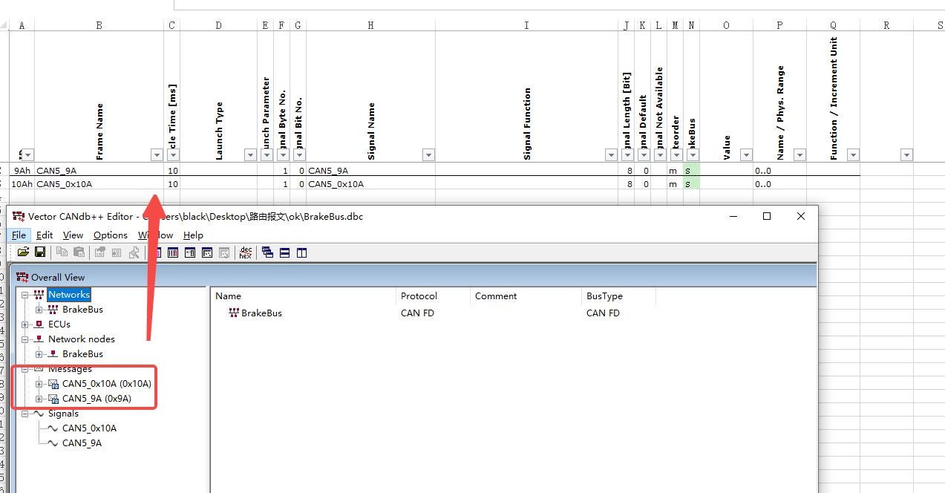Select the Network nodes tree item

[x=82, y=339]
